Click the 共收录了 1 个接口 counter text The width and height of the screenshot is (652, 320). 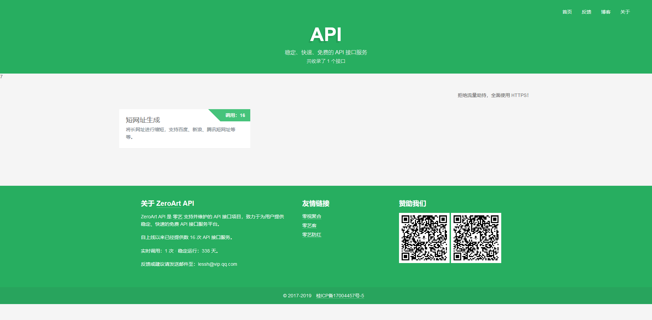(x=326, y=61)
